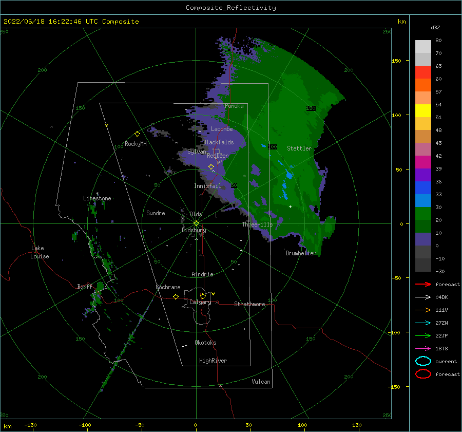Click the Sundre label
Image resolution: width=462 pixels, height=432 pixels.
156,213
